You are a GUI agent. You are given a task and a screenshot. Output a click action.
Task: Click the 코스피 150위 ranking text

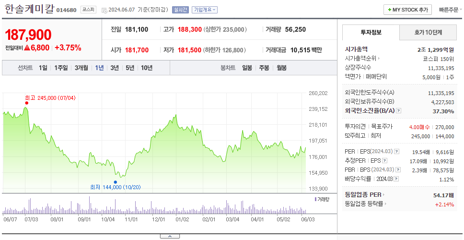(x=439, y=59)
